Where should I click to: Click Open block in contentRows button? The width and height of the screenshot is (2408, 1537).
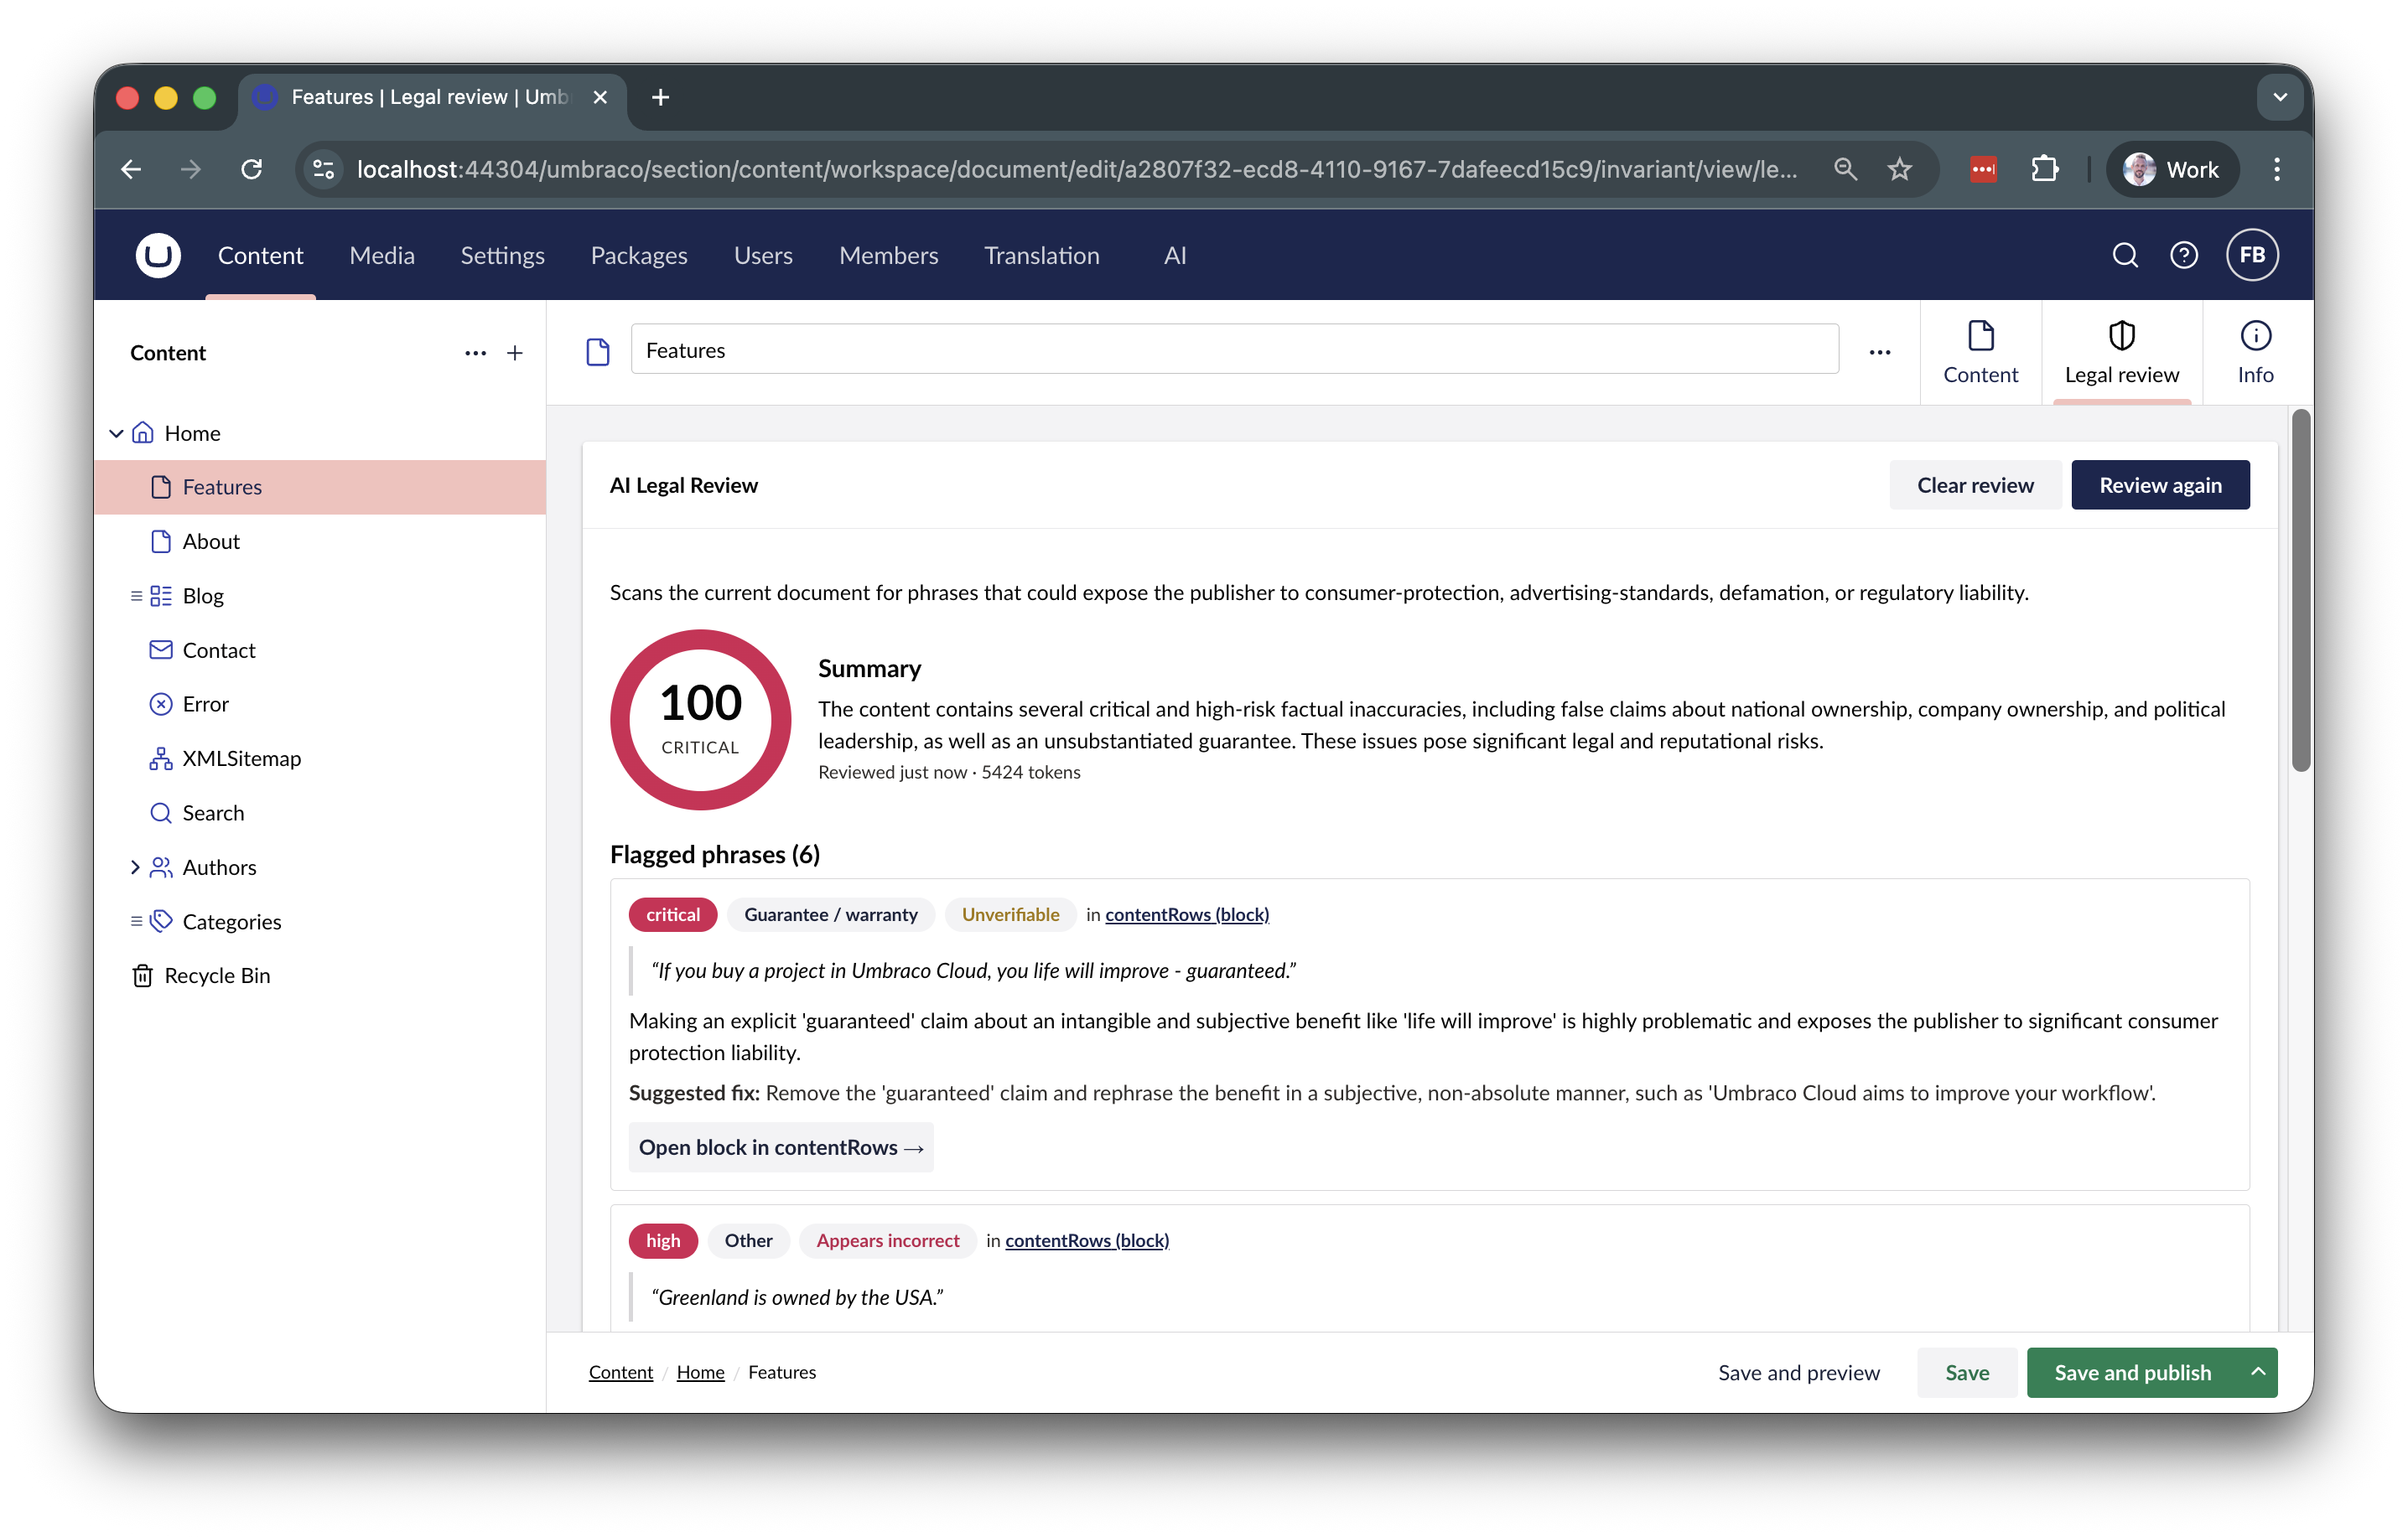pyautogui.click(x=781, y=1147)
